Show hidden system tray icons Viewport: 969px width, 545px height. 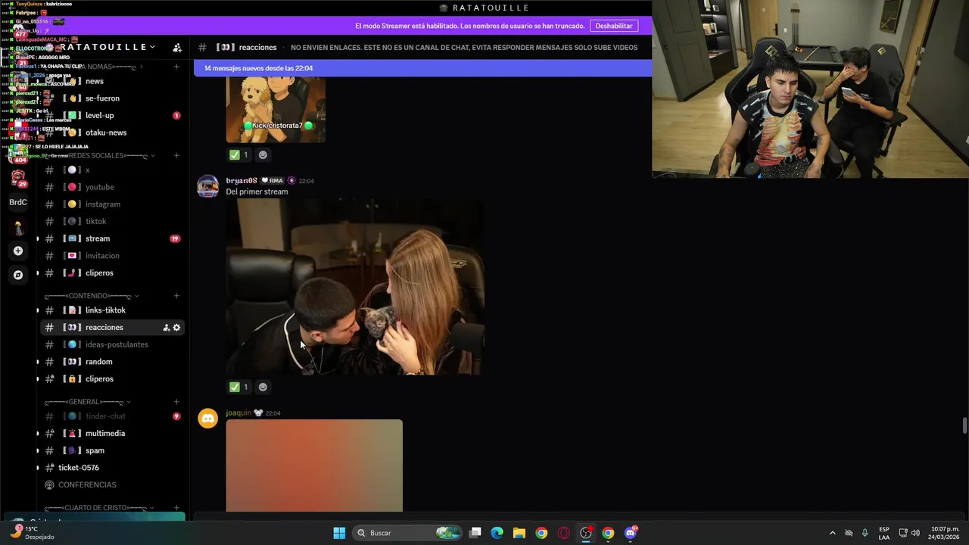click(833, 533)
